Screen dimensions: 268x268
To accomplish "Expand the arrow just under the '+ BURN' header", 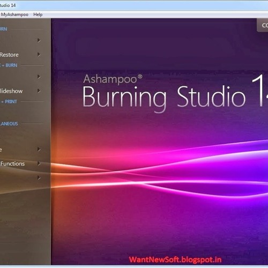I will (39, 77).
